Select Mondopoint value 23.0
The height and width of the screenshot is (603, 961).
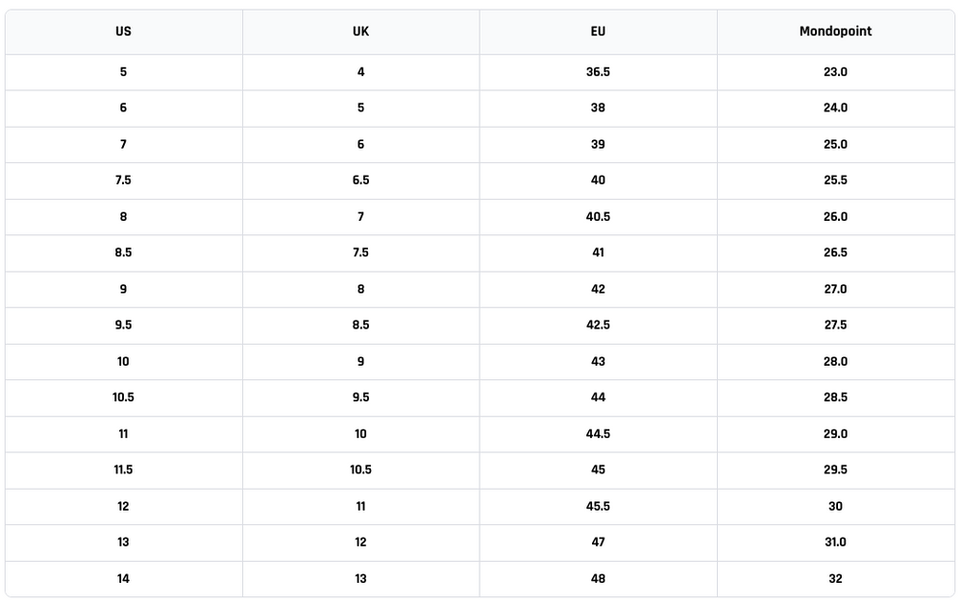coord(835,72)
